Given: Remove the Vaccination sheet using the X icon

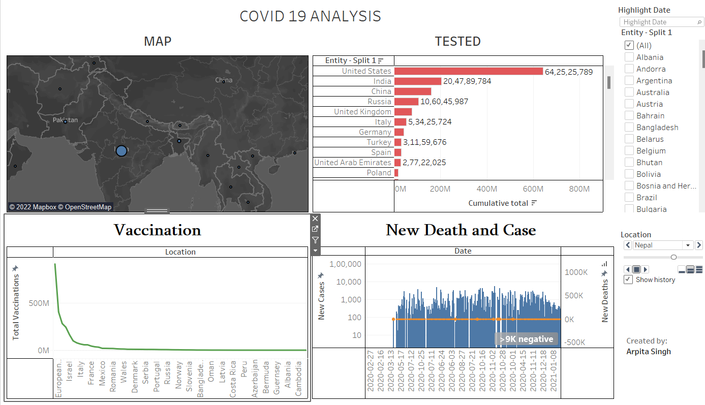Looking at the screenshot, I should (315, 219).
